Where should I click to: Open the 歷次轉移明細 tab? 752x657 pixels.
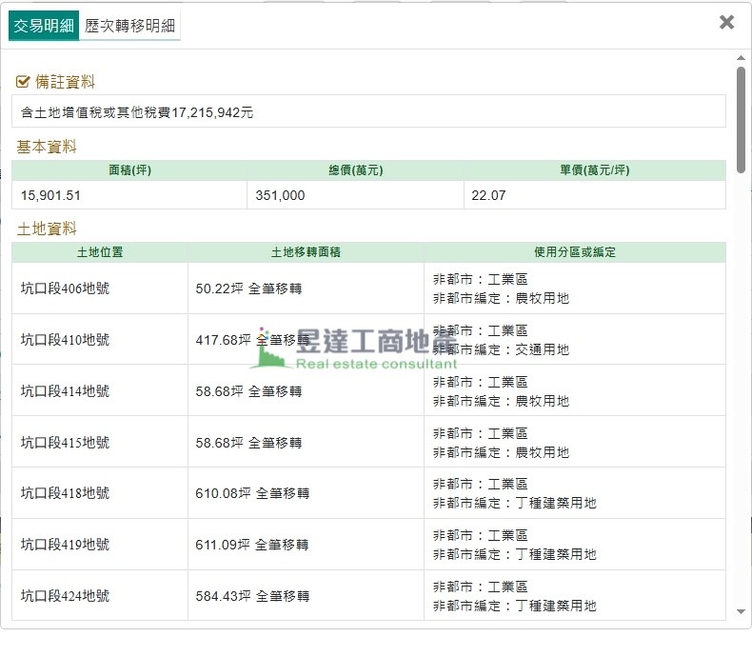tap(129, 26)
